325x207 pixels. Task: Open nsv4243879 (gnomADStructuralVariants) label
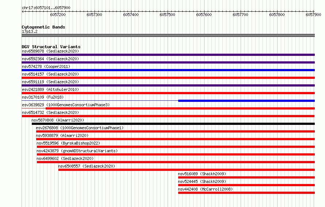pyautogui.click(x=77, y=151)
